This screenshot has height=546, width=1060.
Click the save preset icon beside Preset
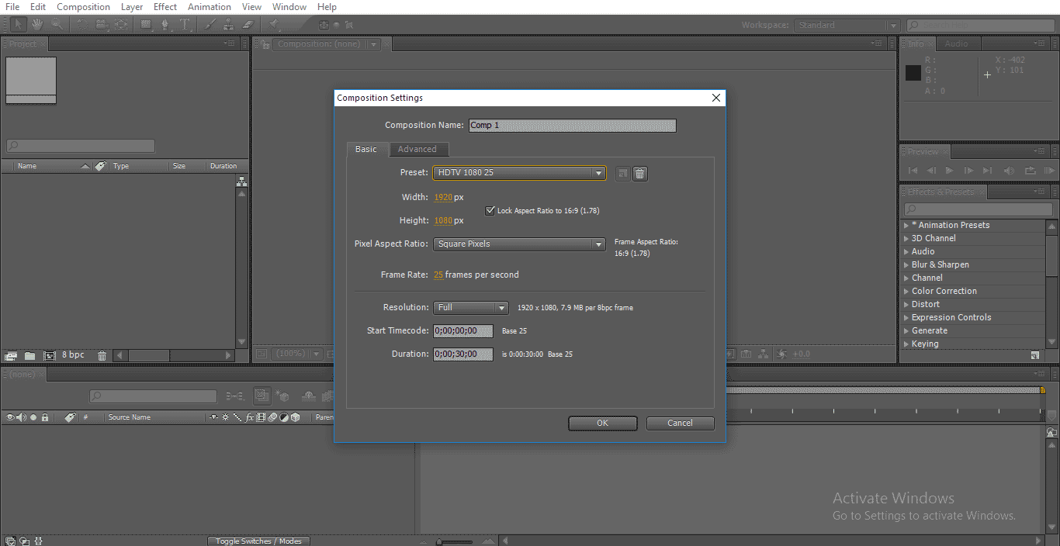622,174
